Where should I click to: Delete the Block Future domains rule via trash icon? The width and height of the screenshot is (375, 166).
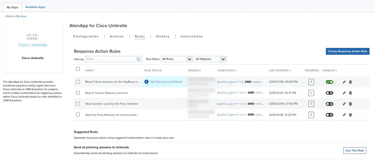[x=350, y=82]
